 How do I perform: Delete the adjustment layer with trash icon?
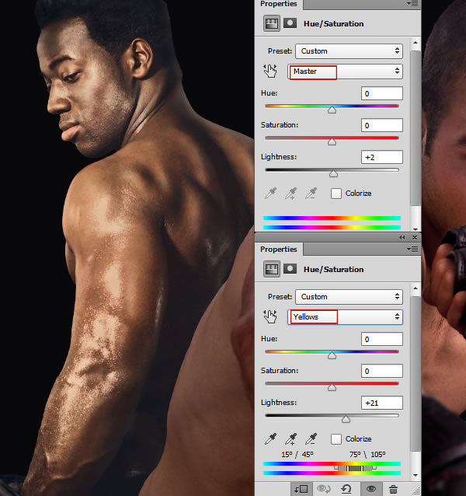(x=393, y=489)
